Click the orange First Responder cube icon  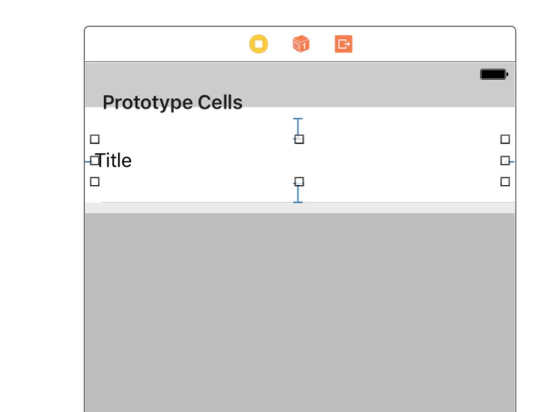coord(301,44)
